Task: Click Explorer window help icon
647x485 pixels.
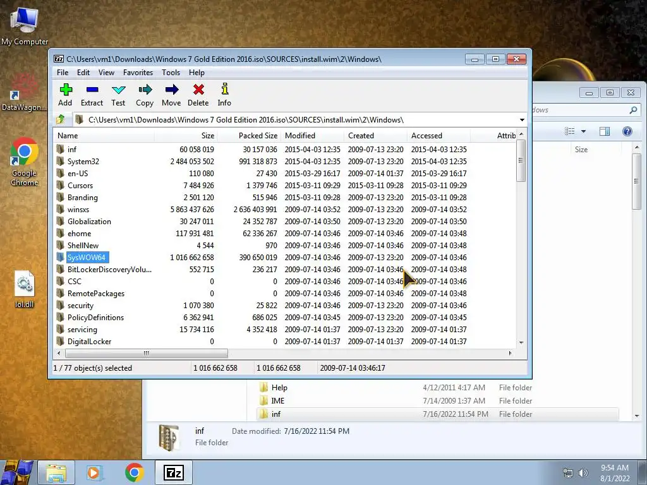Action: tap(627, 131)
